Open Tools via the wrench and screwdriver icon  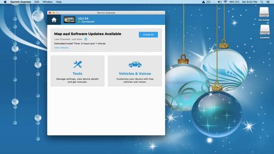77,65
